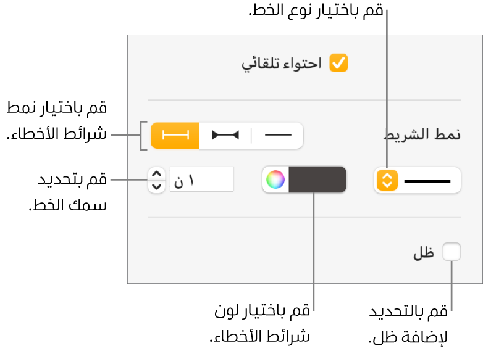Viewport: 483px width, 351px height.
Task: Open line type menu via orange chevrons
Action: [x=387, y=181]
